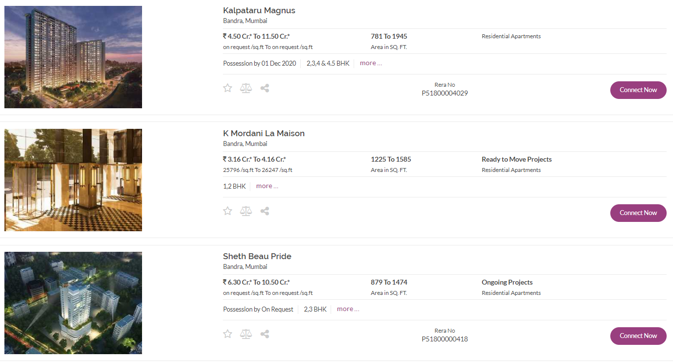Select price ₹ 6.30 Cr.* To 10.50 Cr.*
The image size is (673, 362).
tap(256, 282)
